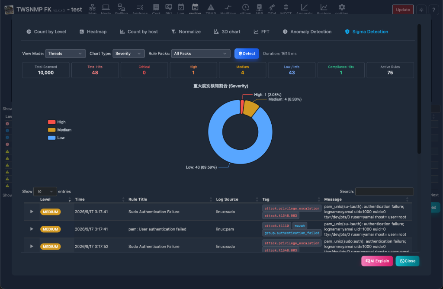Switch to the Heatmap tab
Viewport: 443px width, 289px height.
pyautogui.click(x=93, y=32)
